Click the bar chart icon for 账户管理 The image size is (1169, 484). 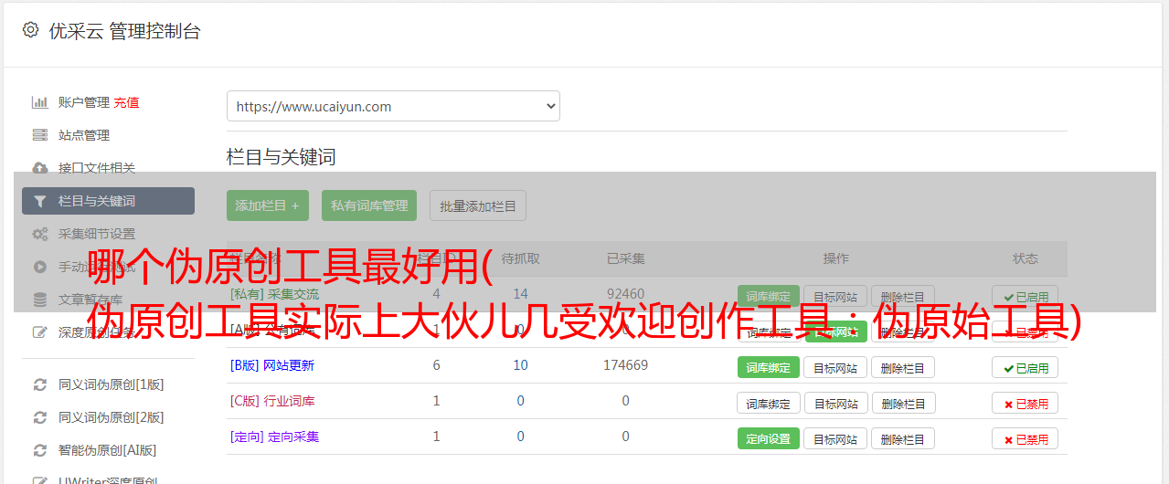tap(40, 102)
